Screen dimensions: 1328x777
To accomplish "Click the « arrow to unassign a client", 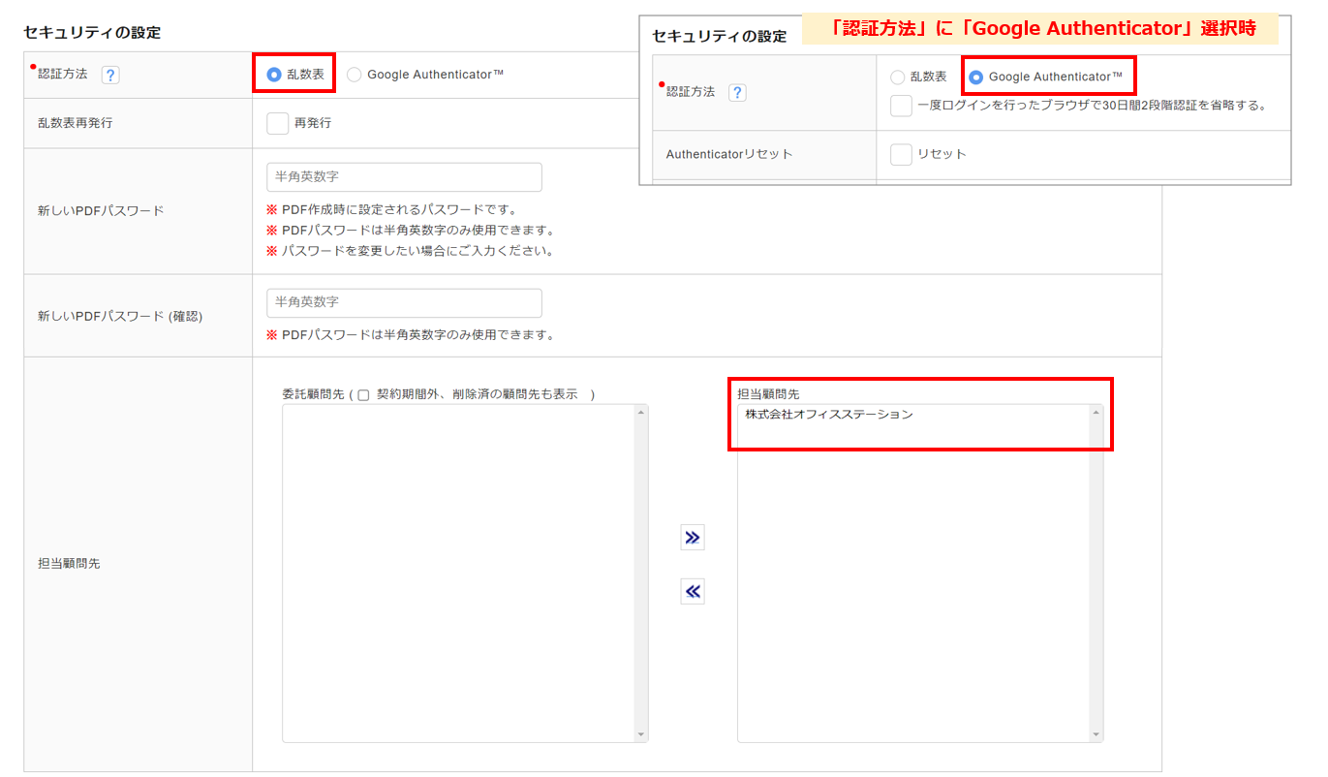I will [x=692, y=591].
